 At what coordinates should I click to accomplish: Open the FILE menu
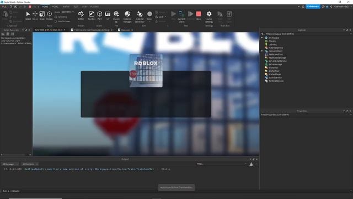4,7
